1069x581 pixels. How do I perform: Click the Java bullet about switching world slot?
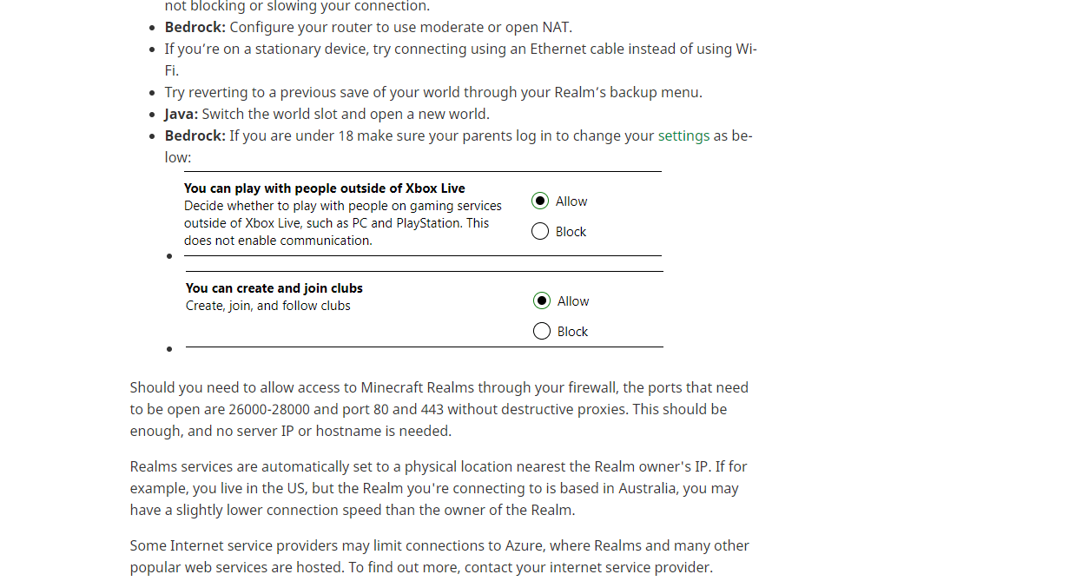point(327,114)
